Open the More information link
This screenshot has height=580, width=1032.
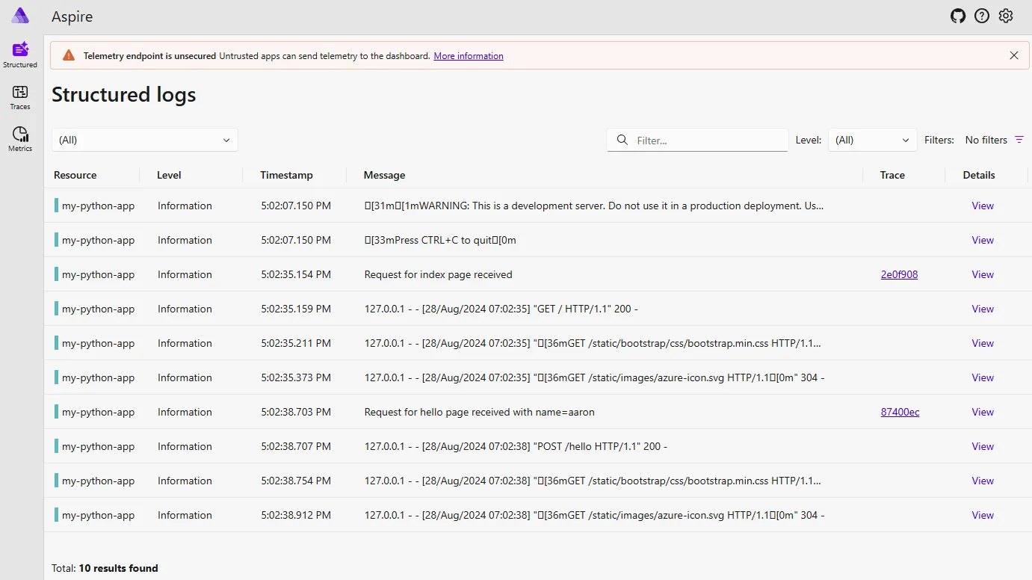coord(469,55)
